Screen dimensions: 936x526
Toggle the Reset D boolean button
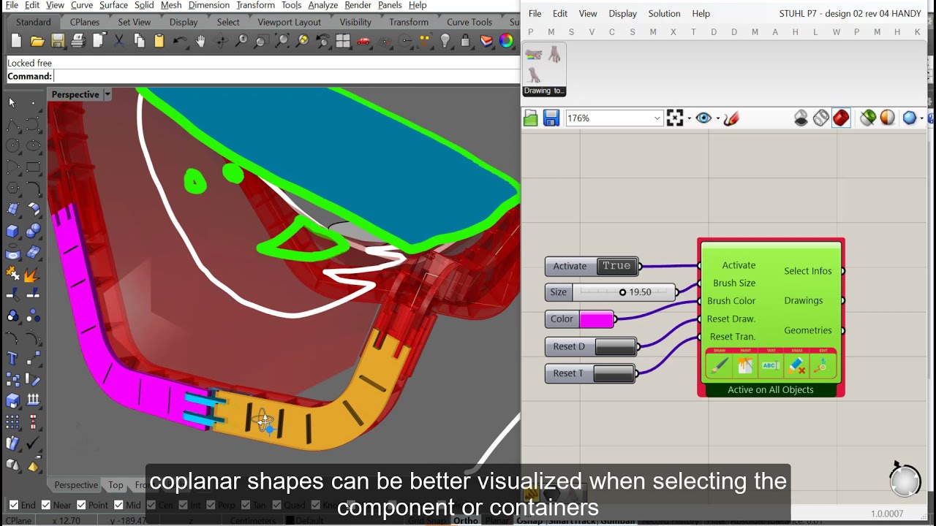point(615,346)
